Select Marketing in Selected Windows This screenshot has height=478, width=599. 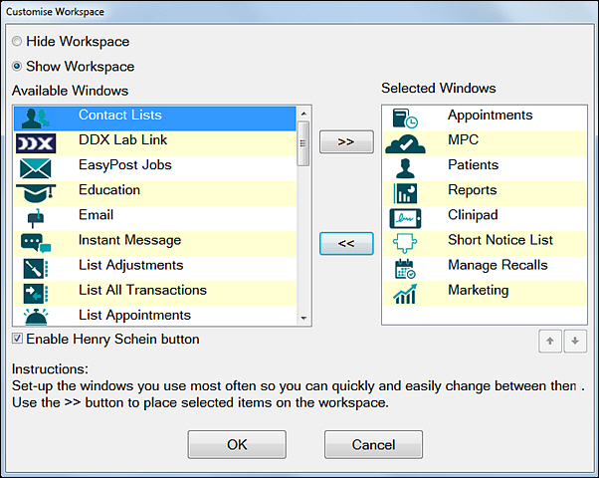point(485,294)
